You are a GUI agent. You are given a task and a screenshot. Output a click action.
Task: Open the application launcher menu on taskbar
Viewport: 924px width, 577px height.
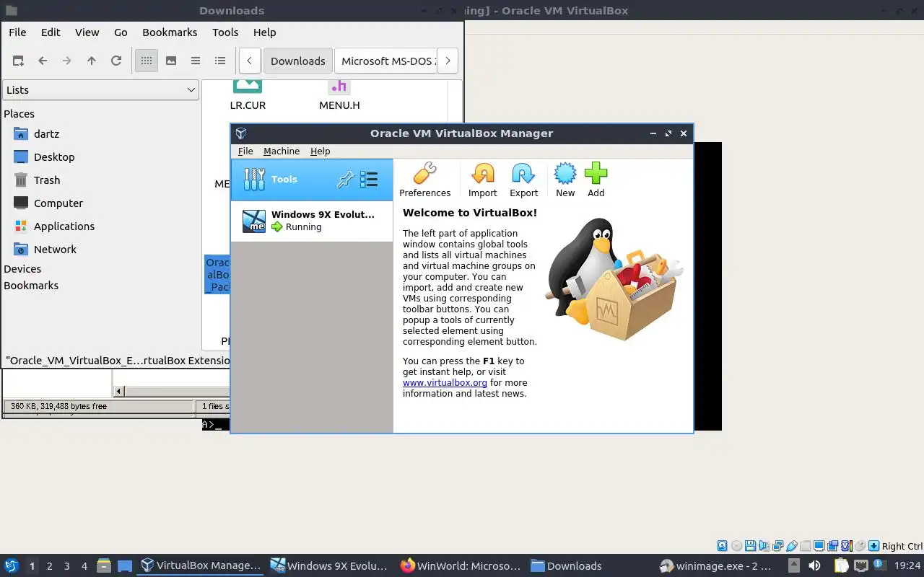(x=12, y=565)
